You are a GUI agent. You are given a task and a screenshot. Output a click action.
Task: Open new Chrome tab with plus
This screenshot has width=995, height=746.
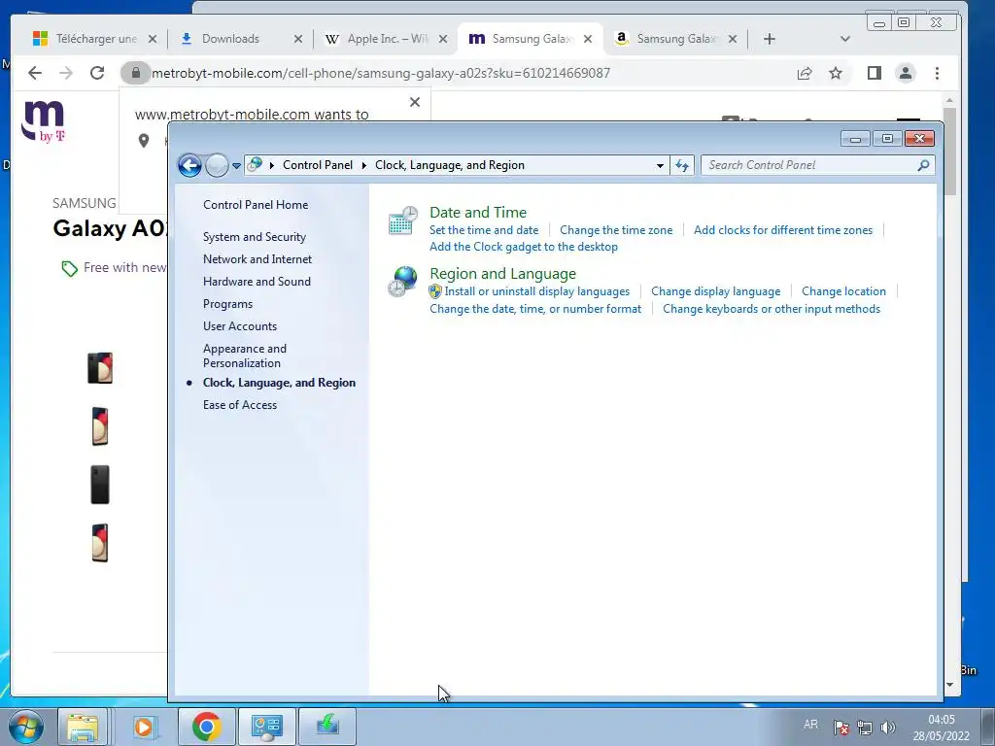pyautogui.click(x=770, y=39)
